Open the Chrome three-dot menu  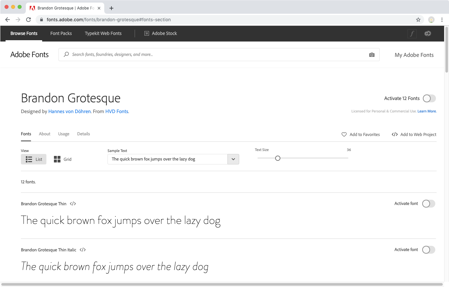click(x=442, y=20)
